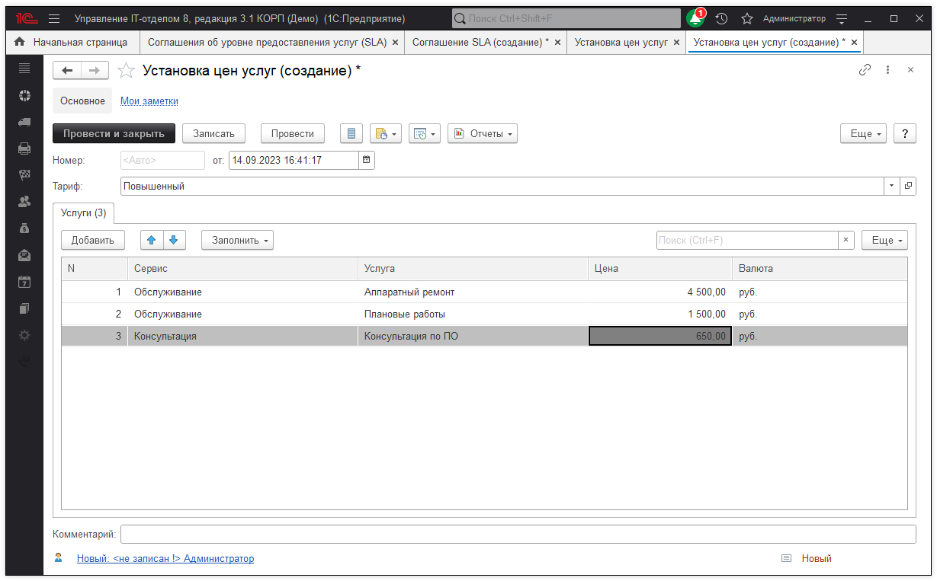
Task: Expand the Тариф dropdown arrow
Action: tap(892, 186)
